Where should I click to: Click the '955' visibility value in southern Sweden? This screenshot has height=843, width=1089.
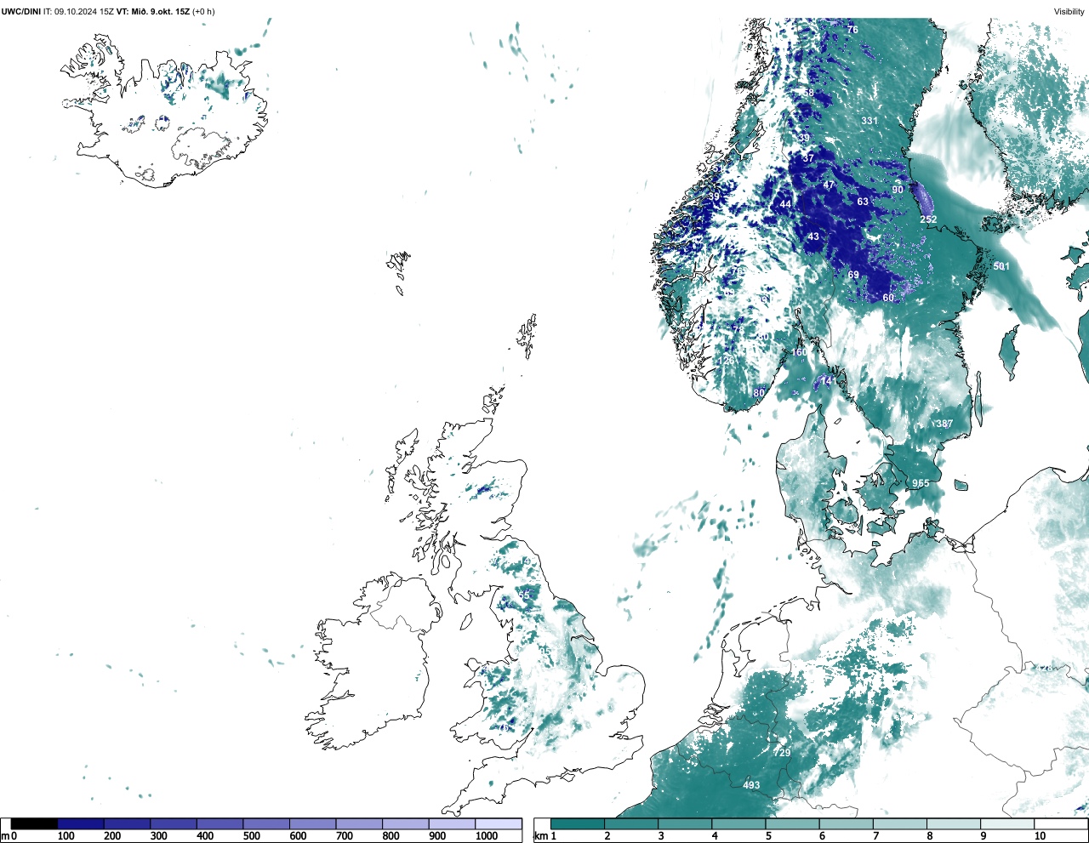[921, 483]
